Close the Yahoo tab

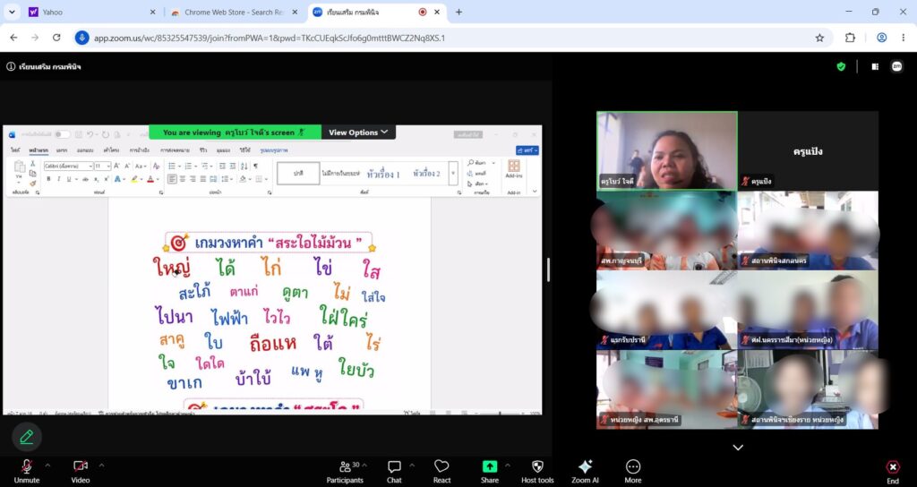[x=152, y=12]
